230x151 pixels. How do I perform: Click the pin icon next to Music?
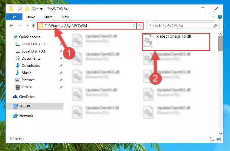61,73
